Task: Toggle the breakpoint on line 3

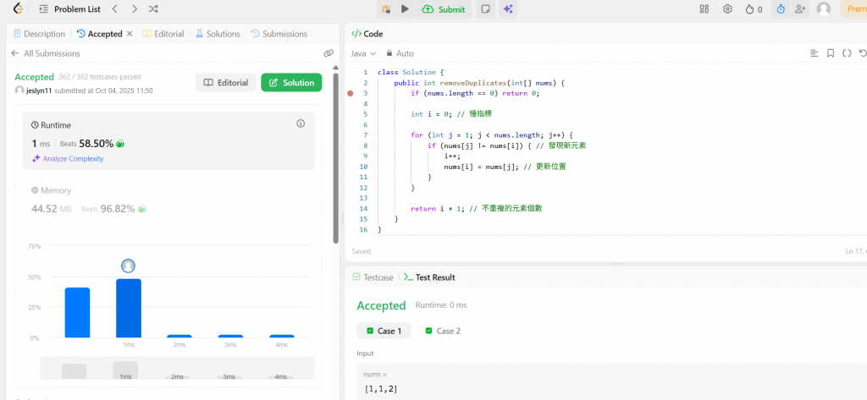Action: pyautogui.click(x=350, y=93)
